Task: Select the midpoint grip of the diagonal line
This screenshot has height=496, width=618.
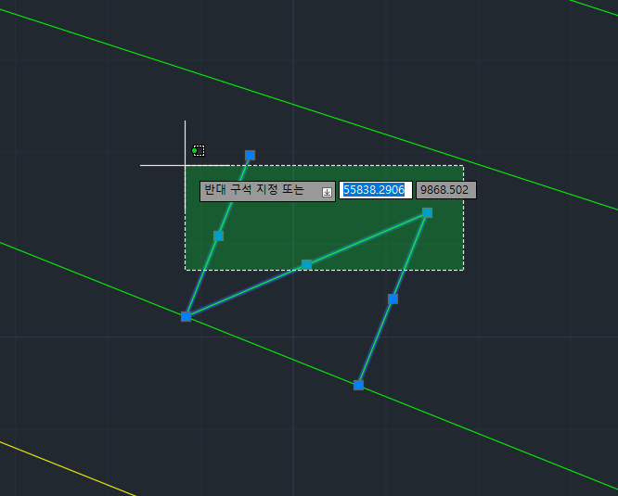Action: (306, 264)
